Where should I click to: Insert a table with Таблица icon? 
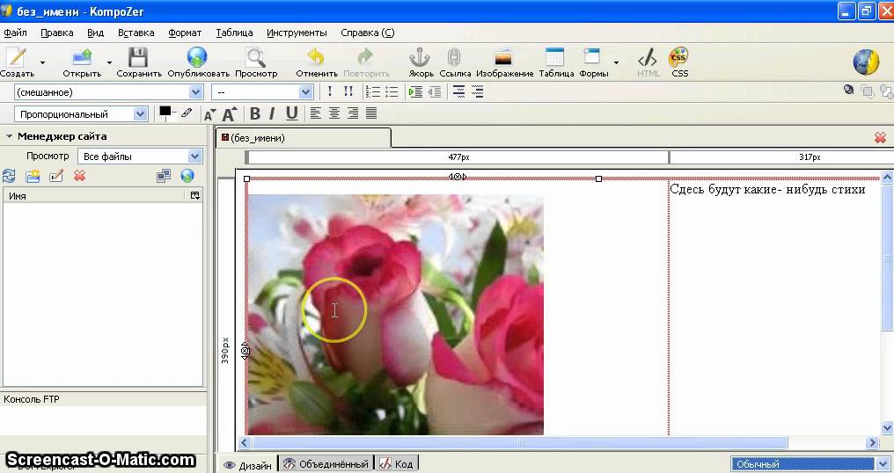[x=554, y=57]
